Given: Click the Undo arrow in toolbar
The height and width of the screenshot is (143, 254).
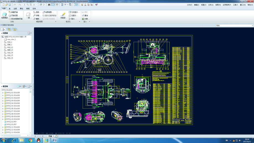Looking at the screenshot, I should pos(15,5).
